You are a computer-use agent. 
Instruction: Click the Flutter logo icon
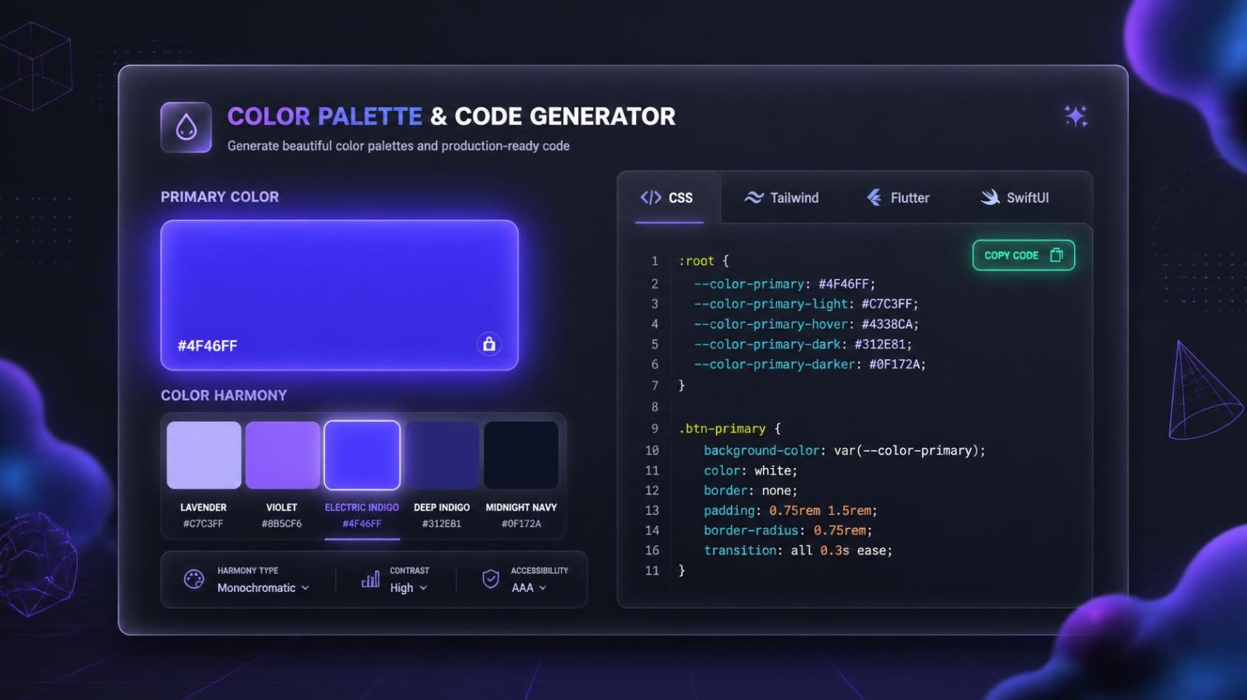click(874, 198)
